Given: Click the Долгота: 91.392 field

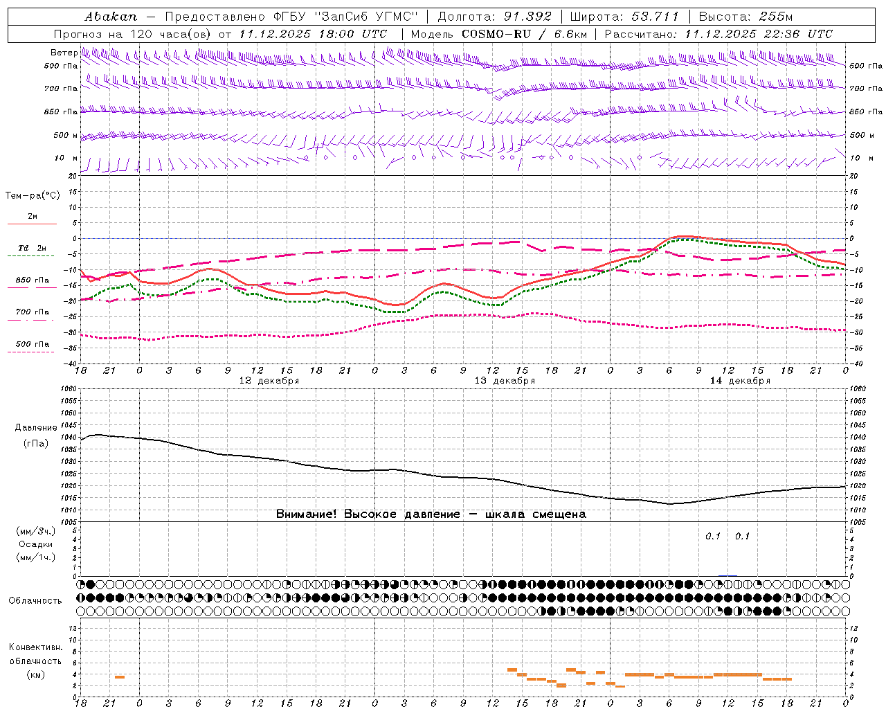Looking at the screenshot, I should pyautogui.click(x=495, y=17).
